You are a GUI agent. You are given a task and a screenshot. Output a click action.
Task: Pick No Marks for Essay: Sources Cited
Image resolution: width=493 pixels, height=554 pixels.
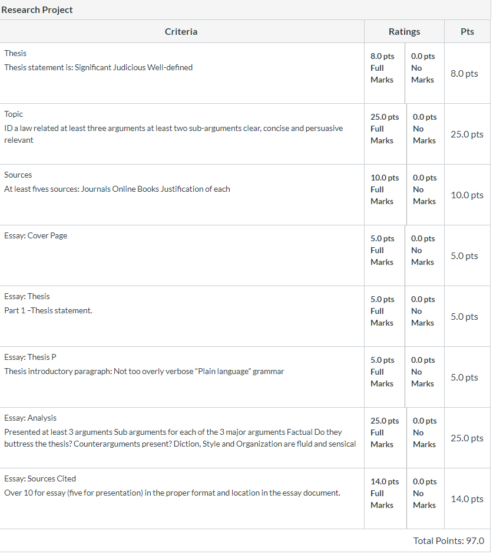426,499
